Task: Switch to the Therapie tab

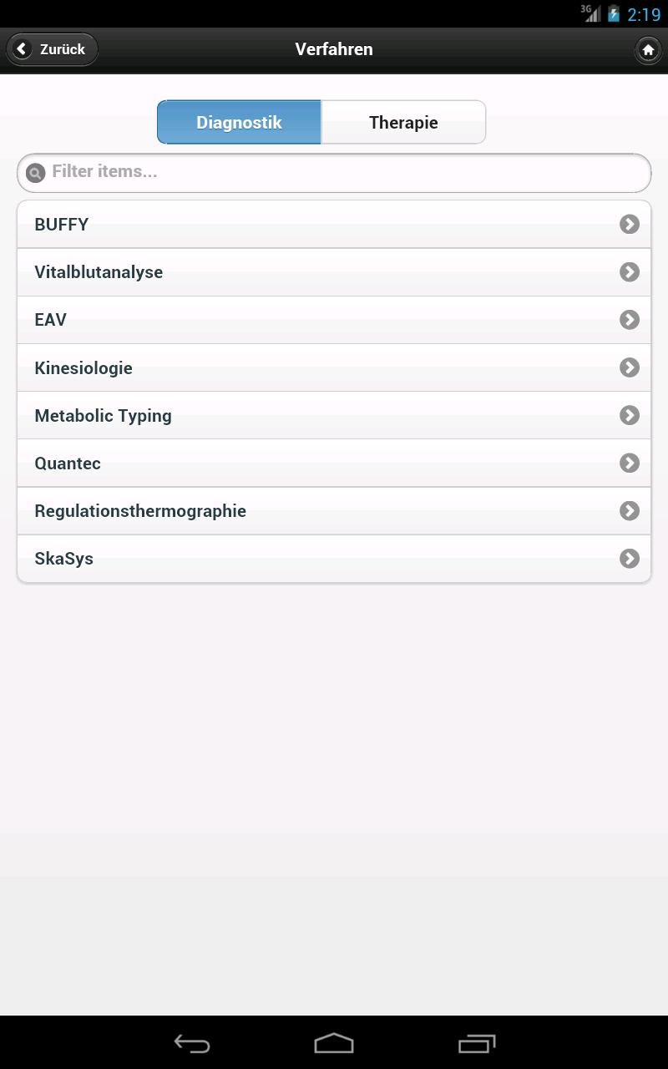Action: pos(403,122)
